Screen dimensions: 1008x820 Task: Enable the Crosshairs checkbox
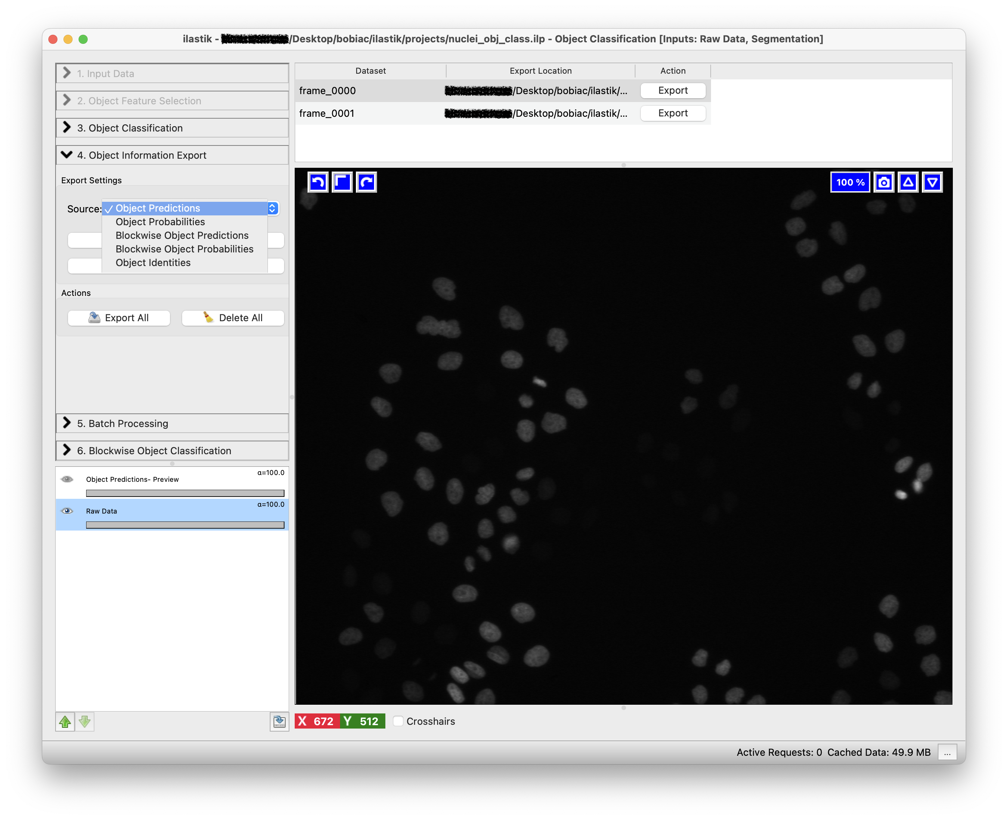pyautogui.click(x=399, y=721)
